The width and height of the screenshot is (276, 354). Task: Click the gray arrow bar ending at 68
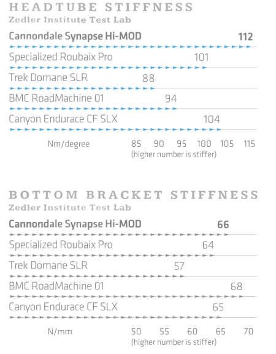tap(126, 297)
